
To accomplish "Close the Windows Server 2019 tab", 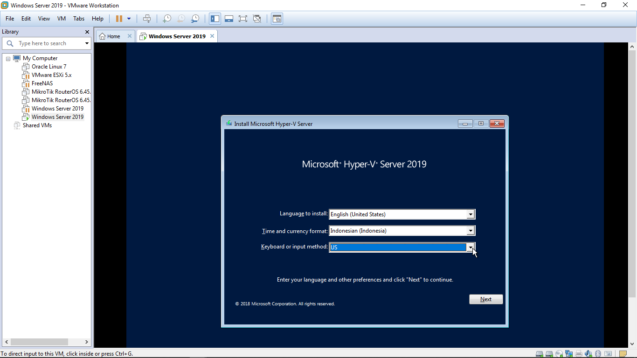I will (x=212, y=36).
